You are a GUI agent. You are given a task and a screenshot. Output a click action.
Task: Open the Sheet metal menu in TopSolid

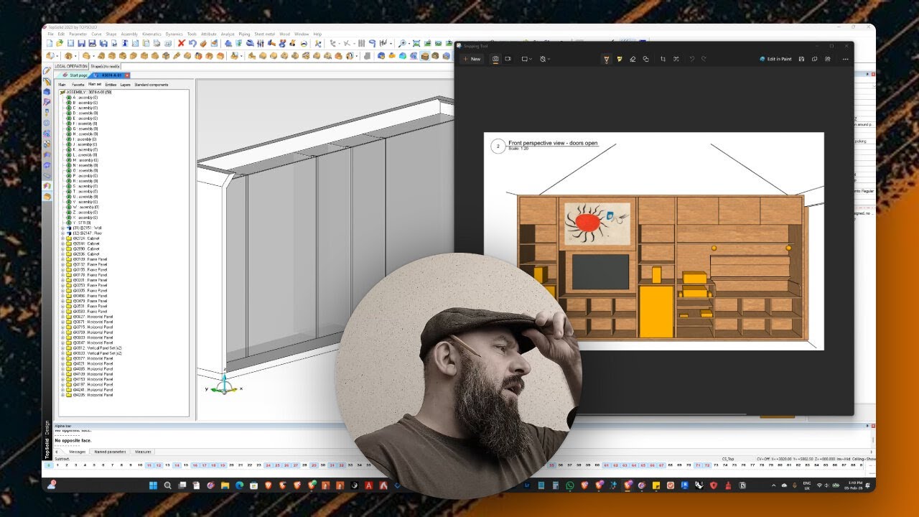point(264,34)
